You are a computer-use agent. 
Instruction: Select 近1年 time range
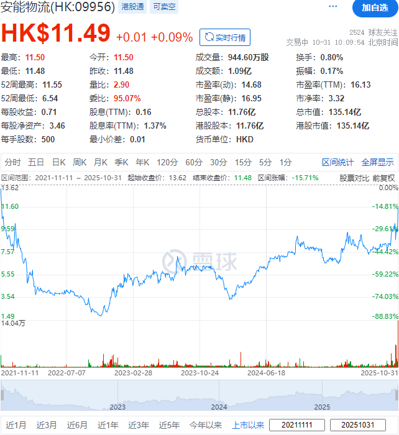pos(108,425)
